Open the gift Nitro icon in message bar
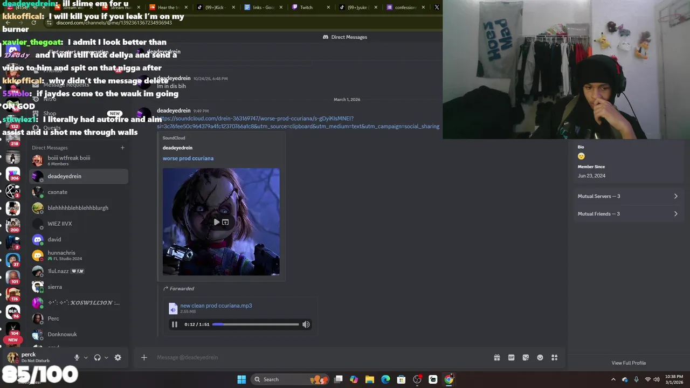The height and width of the screenshot is (388, 690). [x=497, y=357]
